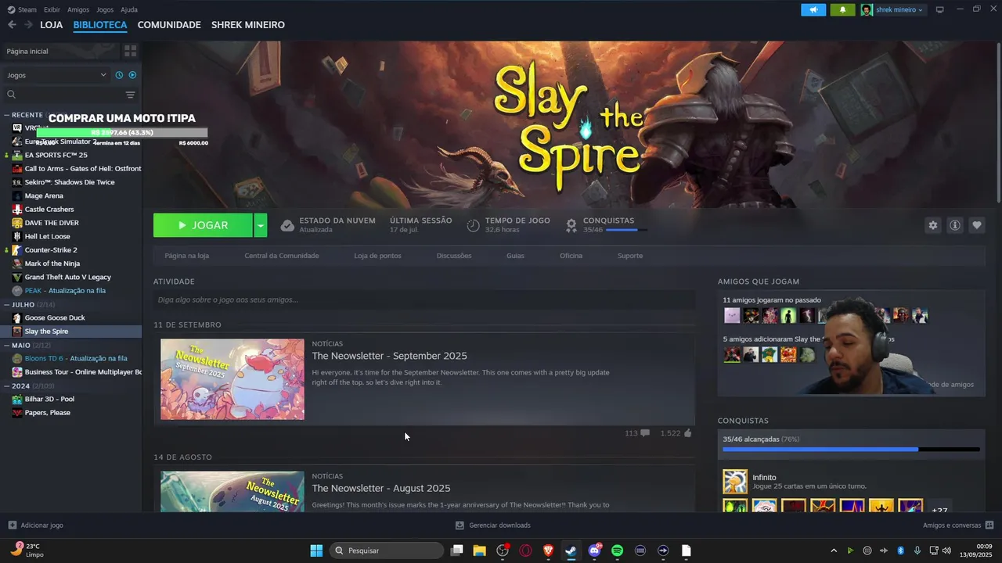
Task: Select VRChat icon in library list
Action: click(x=17, y=128)
